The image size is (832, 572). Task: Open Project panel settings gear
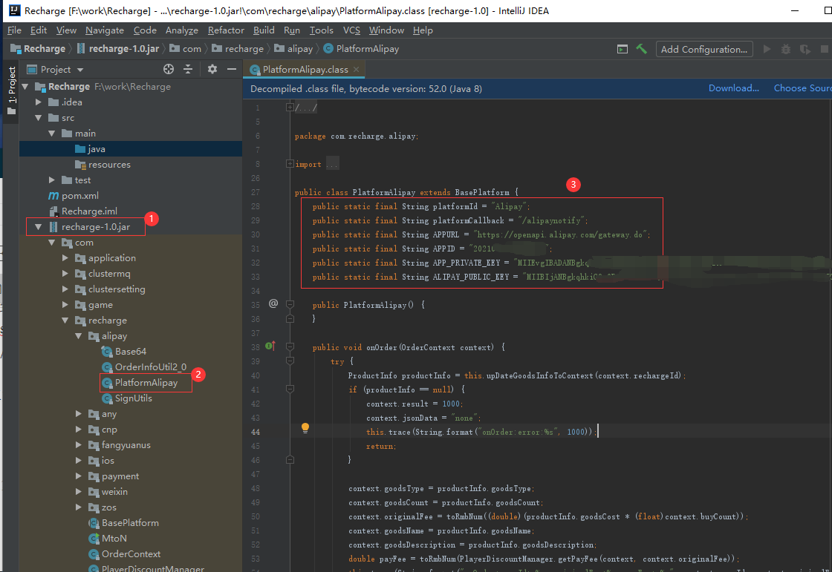point(212,69)
